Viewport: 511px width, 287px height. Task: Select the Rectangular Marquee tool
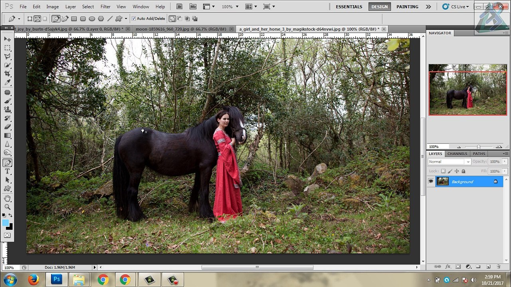7,48
